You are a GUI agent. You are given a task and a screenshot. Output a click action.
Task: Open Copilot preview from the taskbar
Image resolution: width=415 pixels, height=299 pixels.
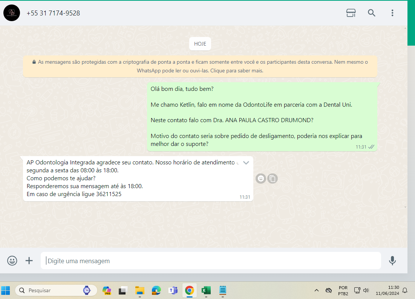107,291
